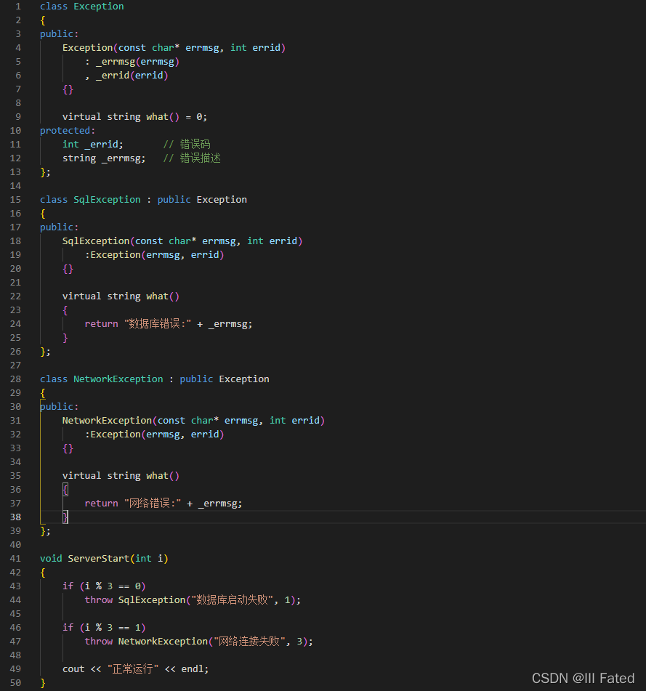Click 'virtual string what() = 0;' line
Viewport: 646px width, 691px height.
pyautogui.click(x=134, y=117)
